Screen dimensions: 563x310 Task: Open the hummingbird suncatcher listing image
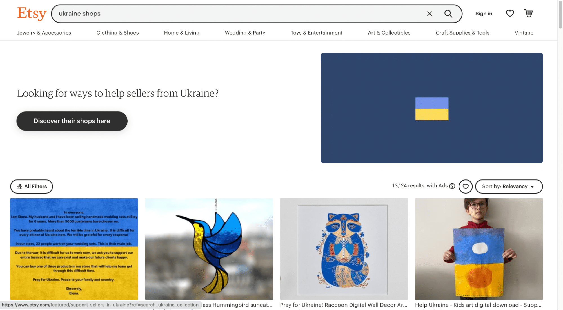(209, 249)
